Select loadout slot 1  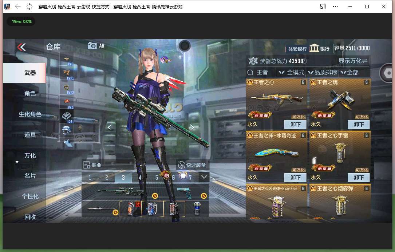[90, 177]
